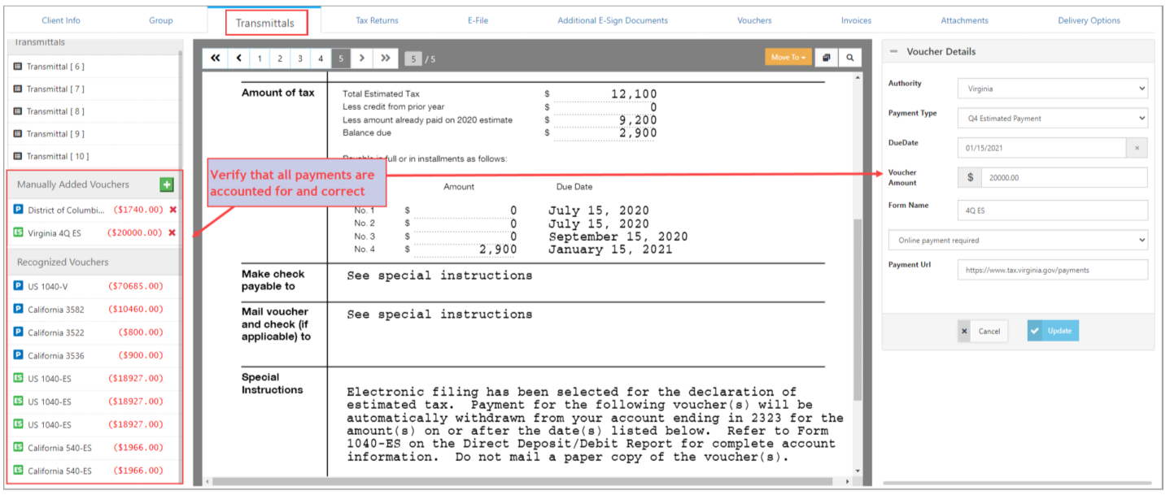This screenshot has width=1170, height=495.
Task: Click the California 3536 payment icon
Action: click(x=19, y=355)
